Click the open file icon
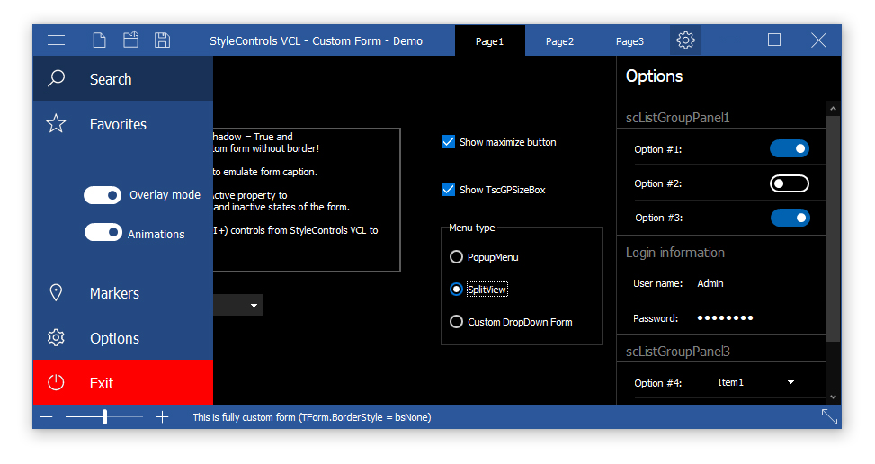This screenshot has height=464, width=875. [130, 40]
